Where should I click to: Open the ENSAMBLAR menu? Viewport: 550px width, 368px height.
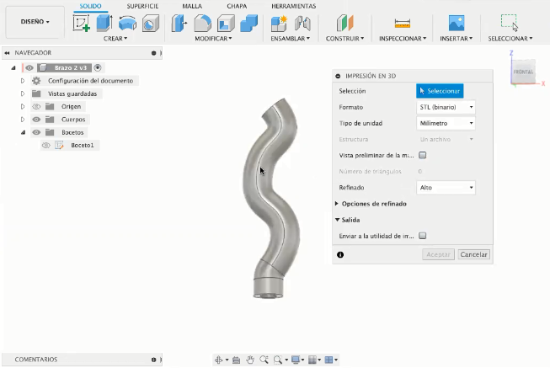coord(290,38)
